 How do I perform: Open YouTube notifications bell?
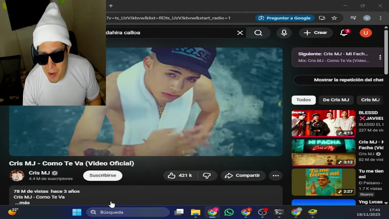tap(344, 33)
